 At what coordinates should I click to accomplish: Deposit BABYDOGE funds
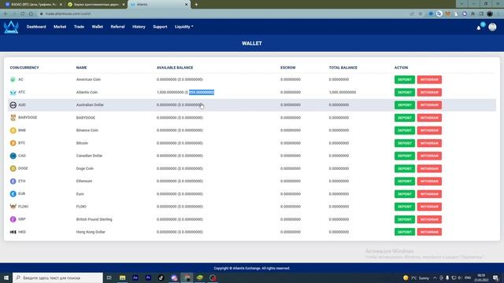(x=405, y=118)
